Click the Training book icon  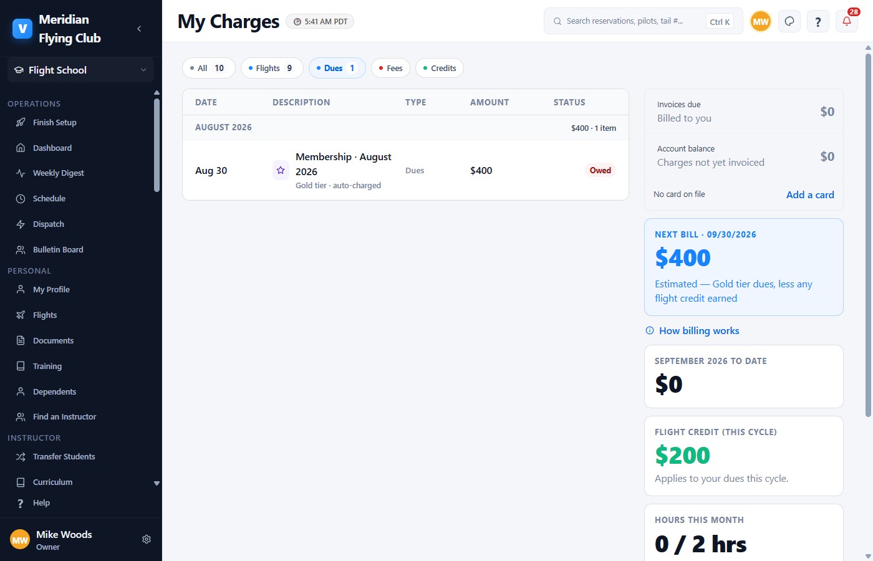(21, 366)
